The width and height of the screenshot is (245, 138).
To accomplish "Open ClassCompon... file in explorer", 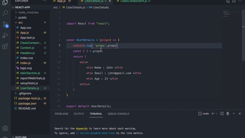I will pyautogui.click(x=31, y=43).
